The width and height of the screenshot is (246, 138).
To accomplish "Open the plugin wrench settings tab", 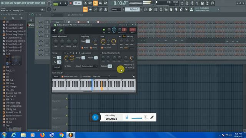I will pos(61,30).
